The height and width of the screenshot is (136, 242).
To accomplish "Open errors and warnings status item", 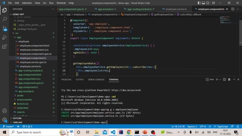I will (27, 127).
